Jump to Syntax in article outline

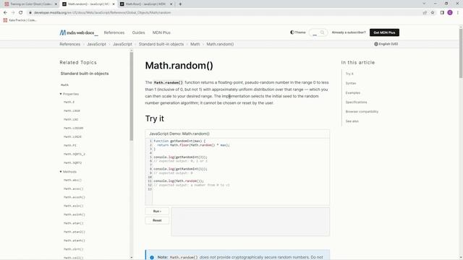pyautogui.click(x=351, y=83)
